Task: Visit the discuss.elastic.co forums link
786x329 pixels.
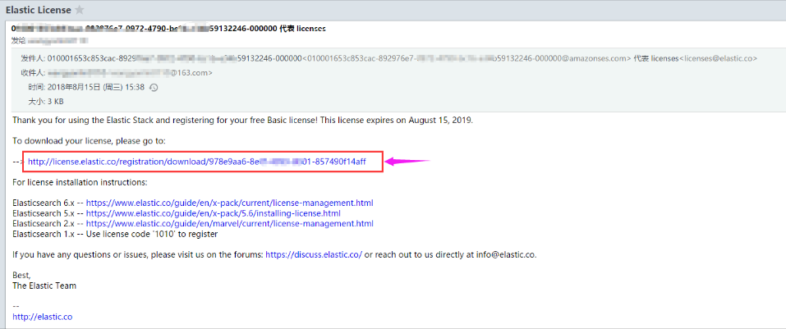Action: point(314,254)
